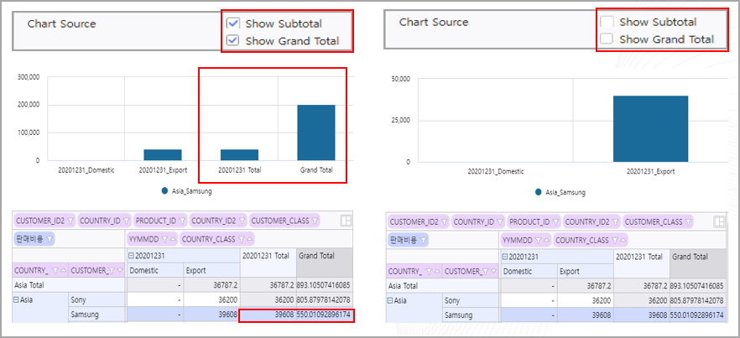Open YYMMDD filter icon in right pivot grid

(538, 240)
